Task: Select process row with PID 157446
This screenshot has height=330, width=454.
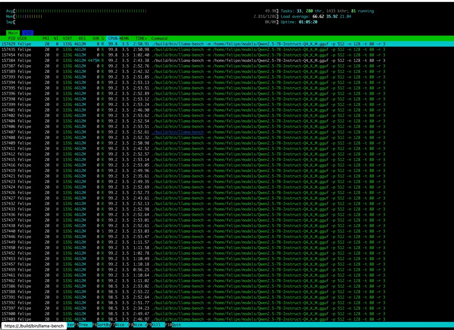Action: click(227, 237)
